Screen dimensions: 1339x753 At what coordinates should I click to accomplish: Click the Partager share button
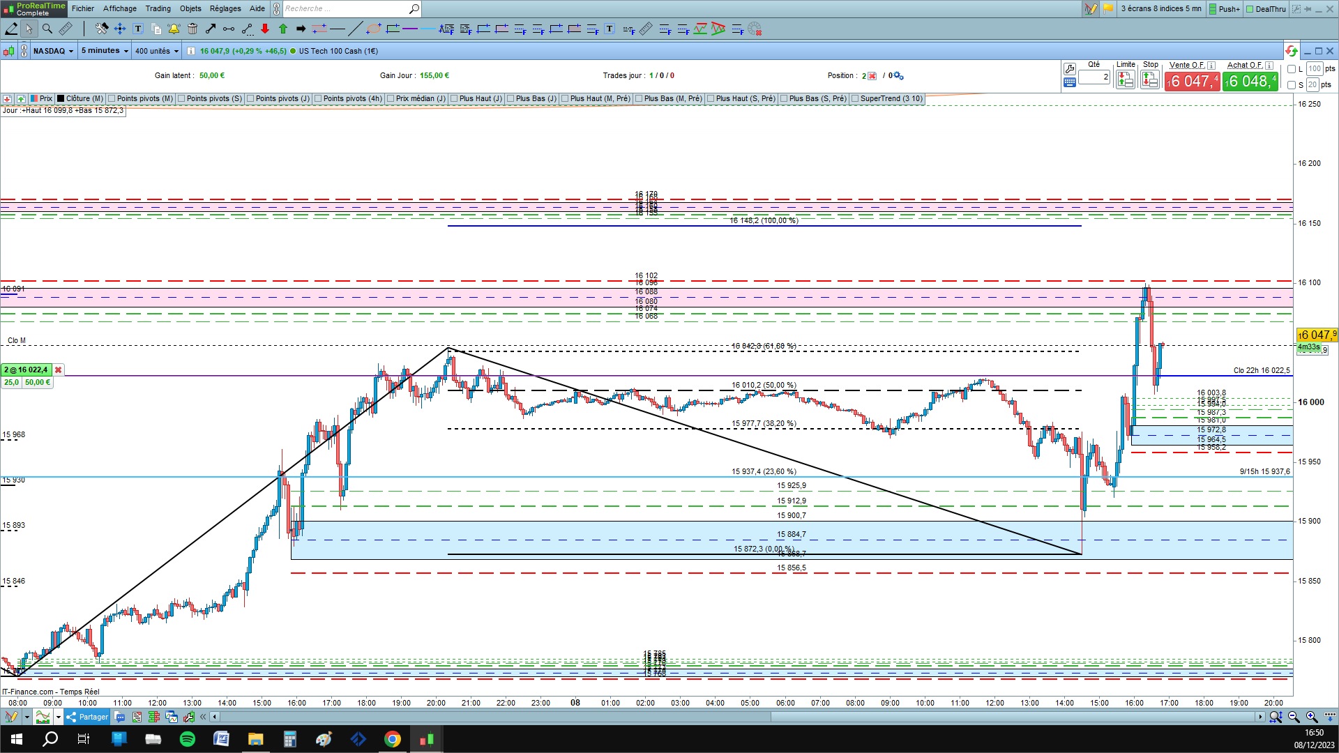tap(88, 717)
